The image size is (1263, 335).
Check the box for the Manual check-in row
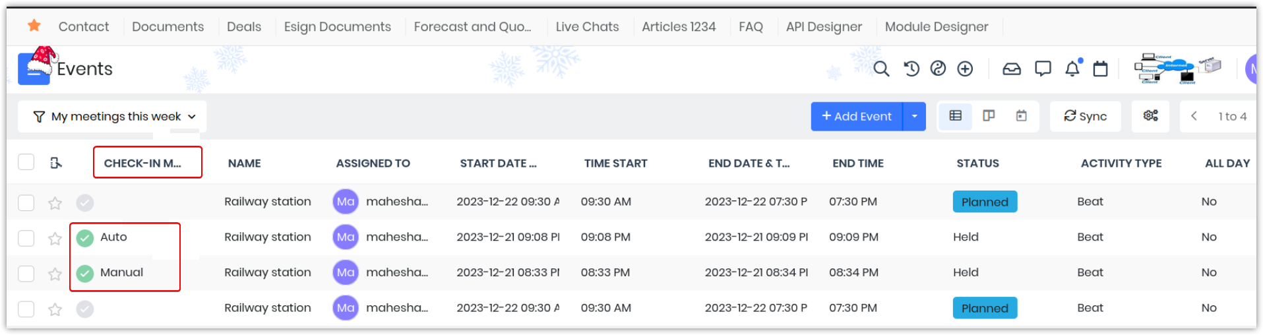point(26,273)
